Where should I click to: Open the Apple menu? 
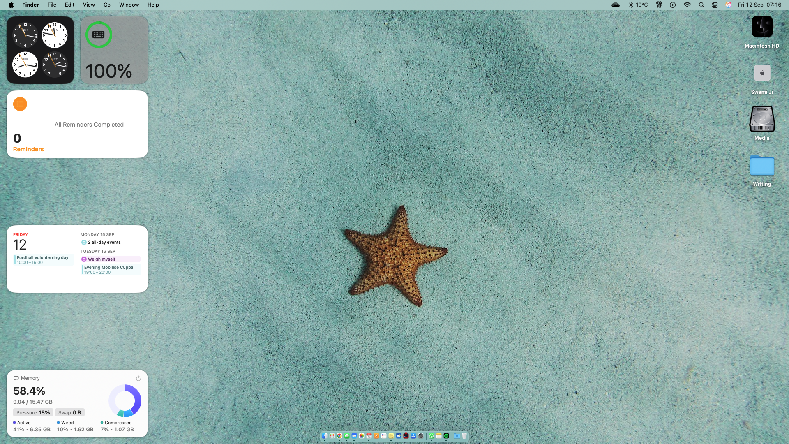point(11,5)
